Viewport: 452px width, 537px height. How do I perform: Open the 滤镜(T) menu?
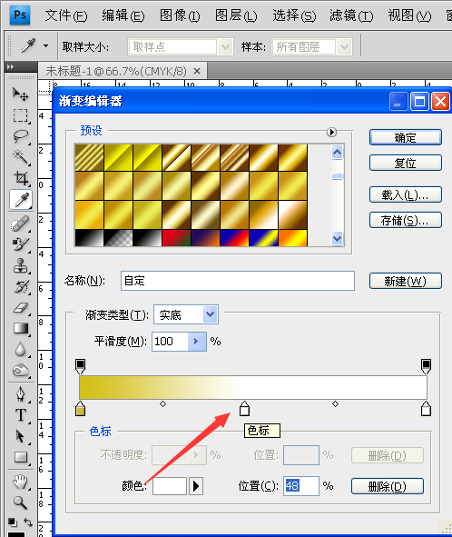coord(351,15)
